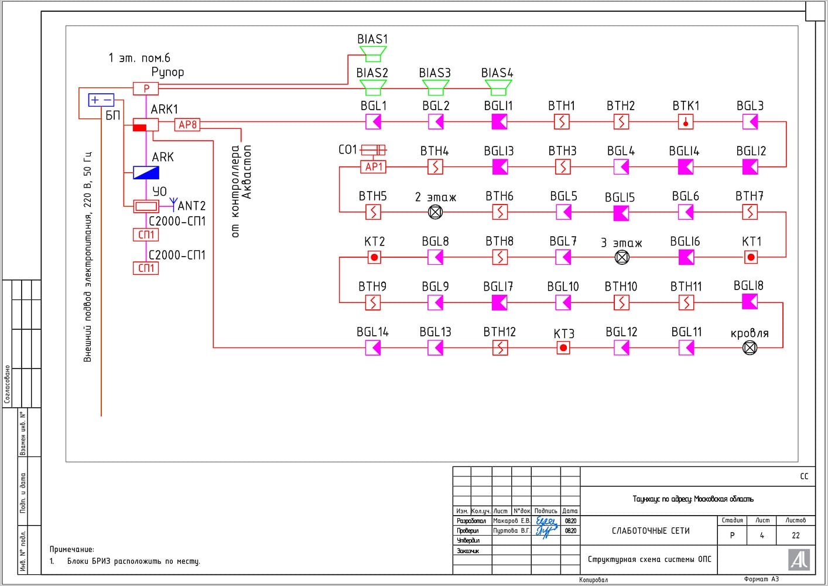Click the ANT2 antenna symbol
The width and height of the screenshot is (828, 586).
point(173,204)
